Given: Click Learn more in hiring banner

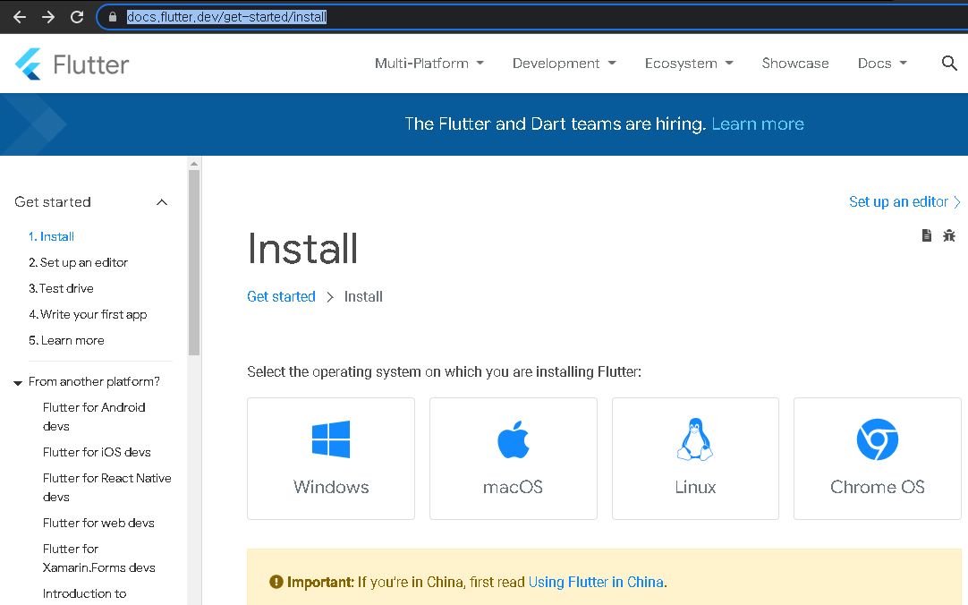Looking at the screenshot, I should (x=758, y=124).
